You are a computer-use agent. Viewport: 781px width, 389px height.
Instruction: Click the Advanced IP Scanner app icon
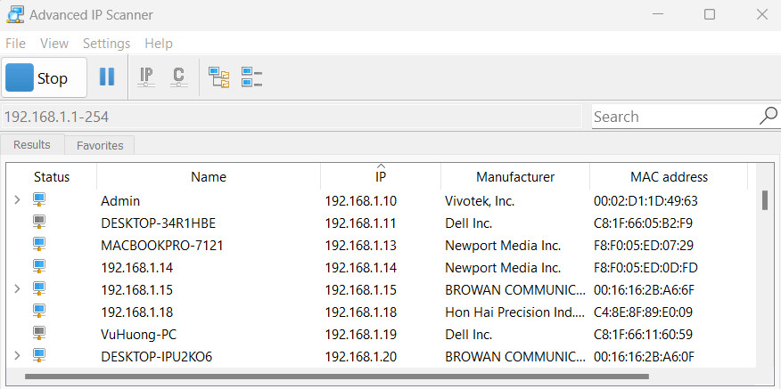pyautogui.click(x=14, y=14)
